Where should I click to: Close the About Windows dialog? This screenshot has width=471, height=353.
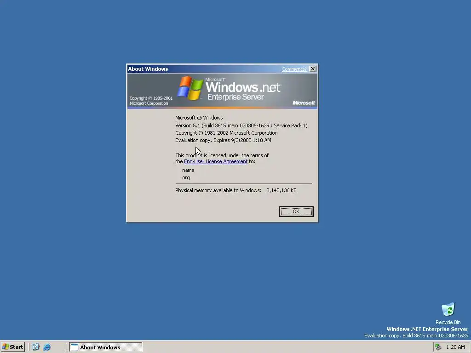pos(313,69)
